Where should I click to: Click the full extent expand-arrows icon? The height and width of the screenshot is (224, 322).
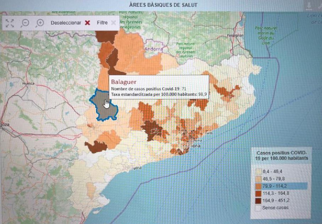click(10, 23)
